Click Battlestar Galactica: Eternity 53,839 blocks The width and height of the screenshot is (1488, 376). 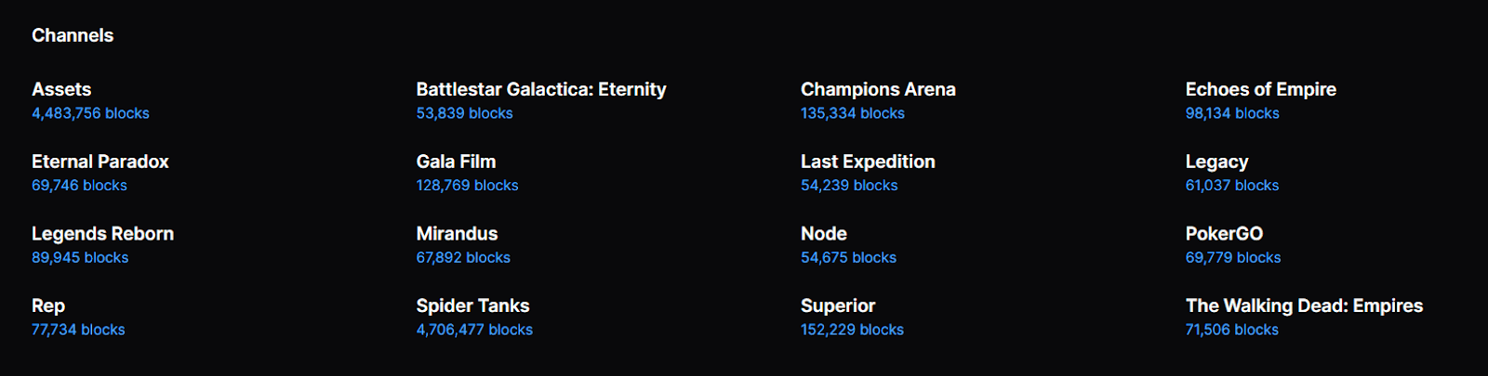[464, 113]
